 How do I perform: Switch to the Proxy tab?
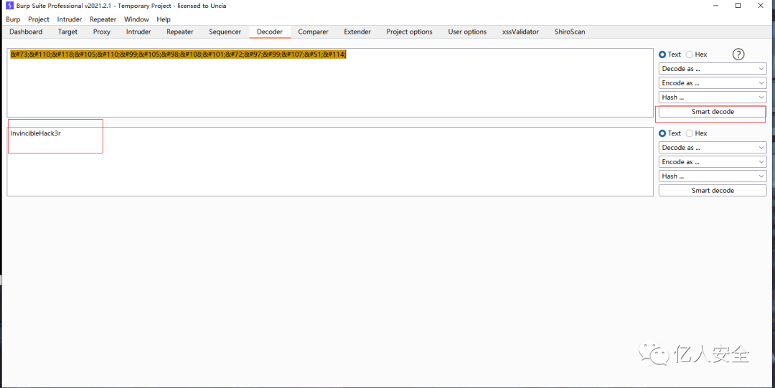pyautogui.click(x=102, y=32)
